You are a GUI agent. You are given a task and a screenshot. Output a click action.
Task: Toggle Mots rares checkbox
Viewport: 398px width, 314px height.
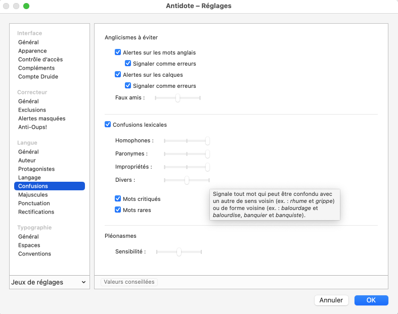[x=118, y=210]
